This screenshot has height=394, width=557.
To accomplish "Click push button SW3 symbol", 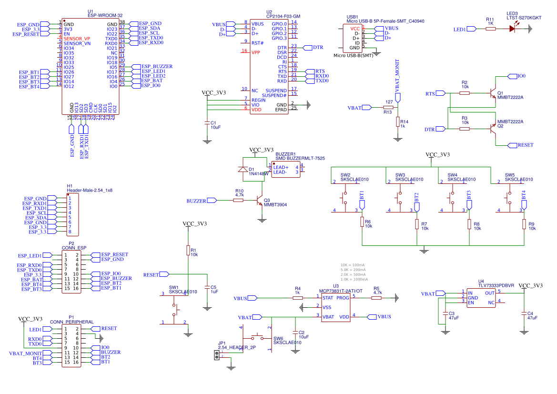I will pyautogui.click(x=400, y=198).
